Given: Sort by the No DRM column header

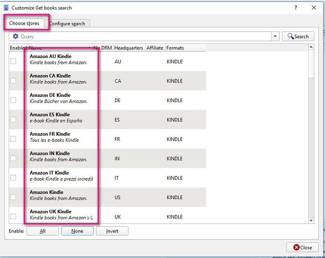Looking at the screenshot, I should (x=103, y=48).
